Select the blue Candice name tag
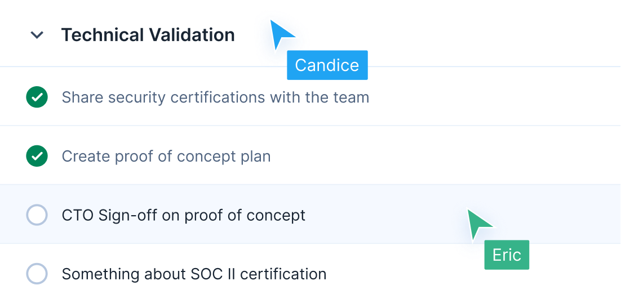Image resolution: width=621 pixels, height=303 pixels. tap(327, 65)
